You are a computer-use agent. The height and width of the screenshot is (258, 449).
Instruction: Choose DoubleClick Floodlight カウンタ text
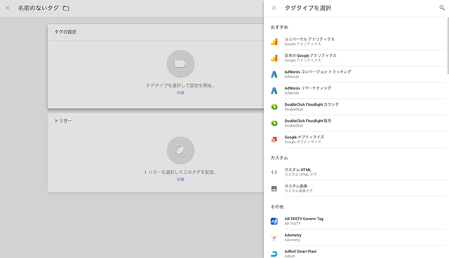311,104
